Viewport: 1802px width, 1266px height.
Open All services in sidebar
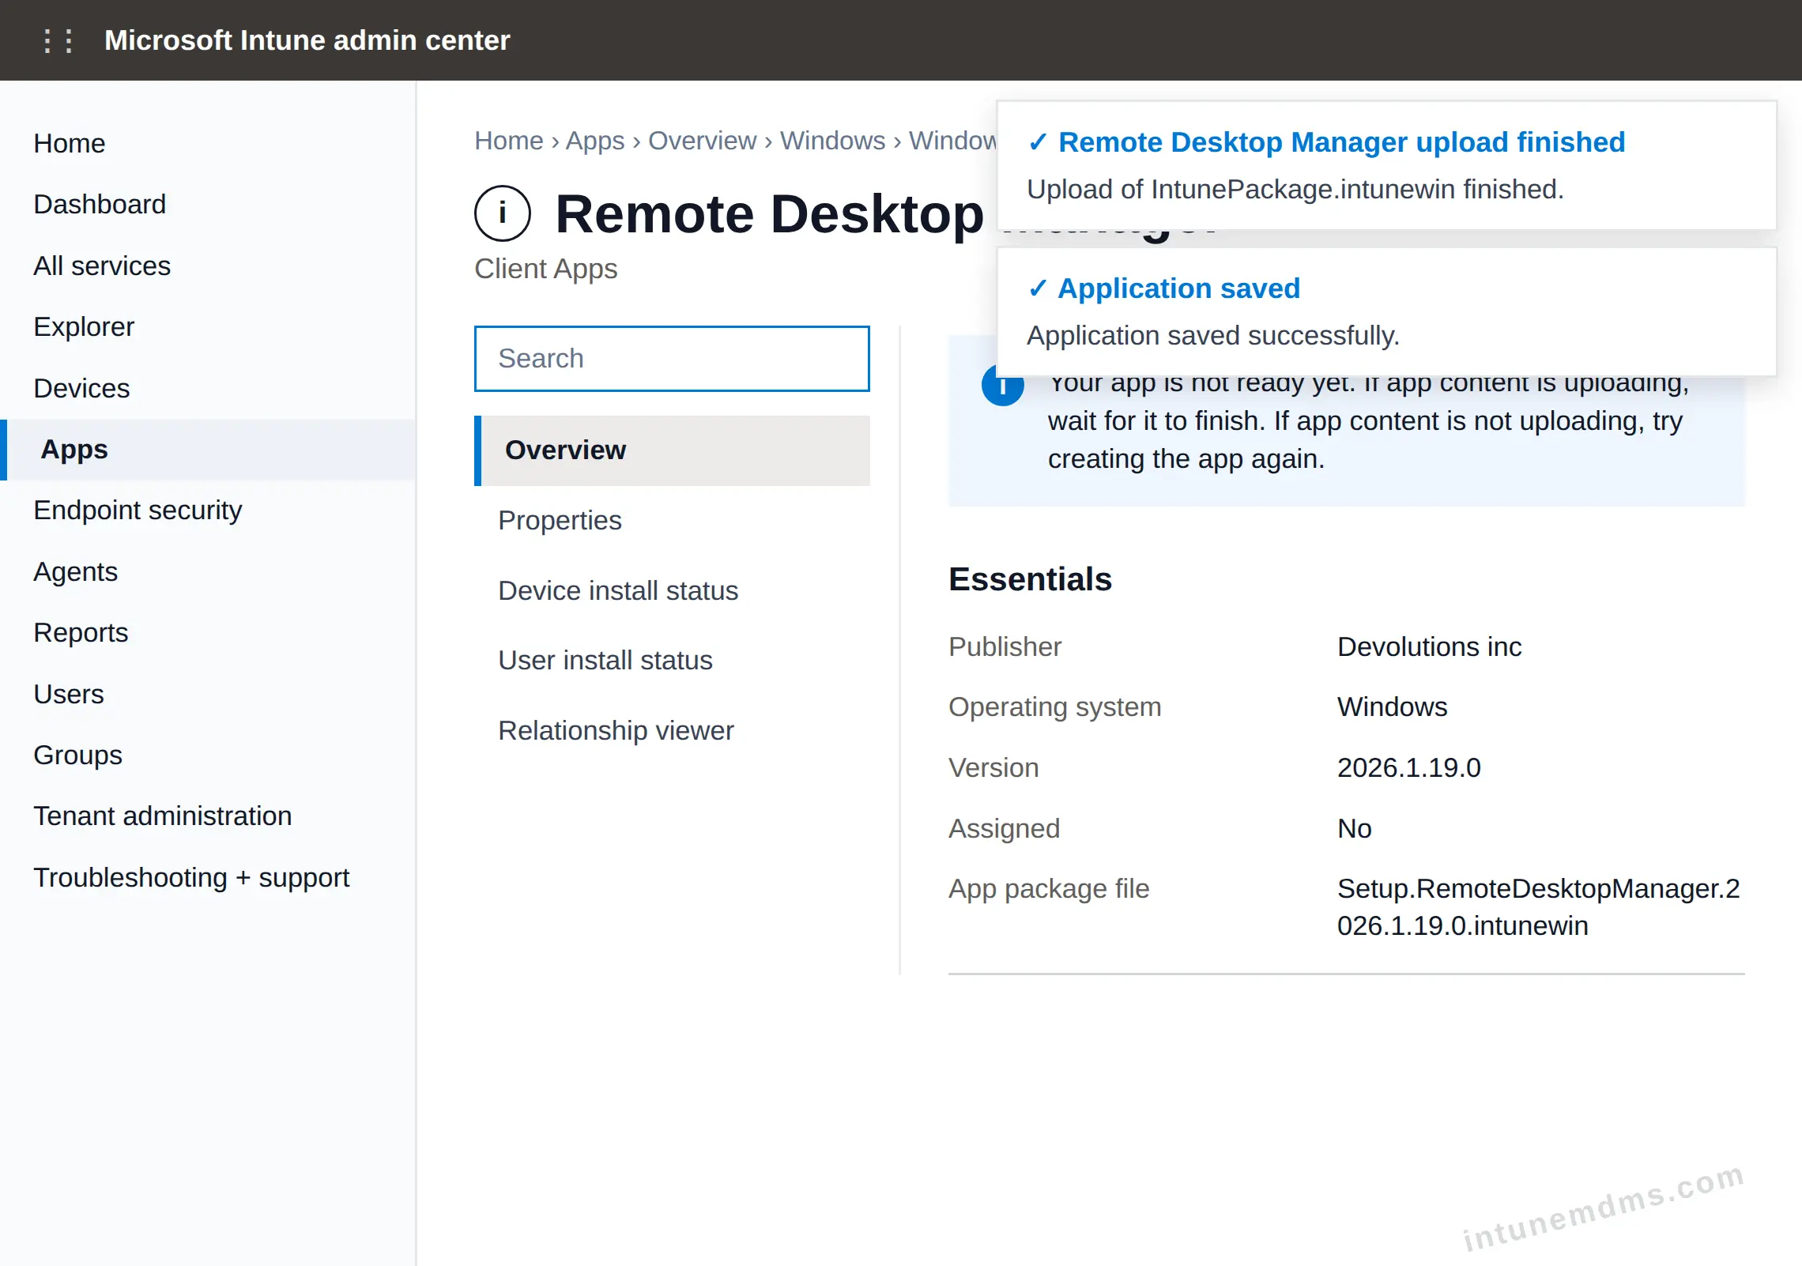click(102, 266)
